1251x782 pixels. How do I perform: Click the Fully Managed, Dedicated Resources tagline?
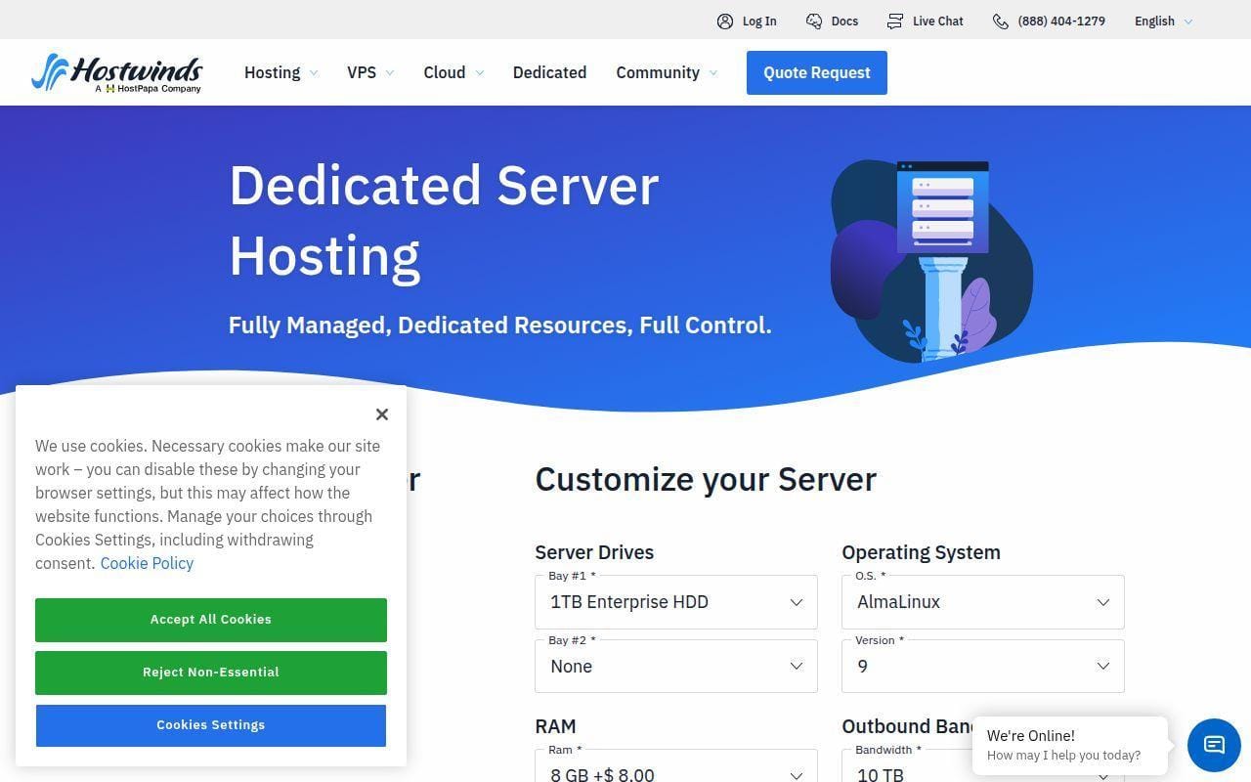(x=499, y=326)
